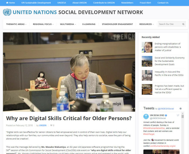Click the tweets widget scrollbar thumb
The image size is (189, 154).
point(183,116)
